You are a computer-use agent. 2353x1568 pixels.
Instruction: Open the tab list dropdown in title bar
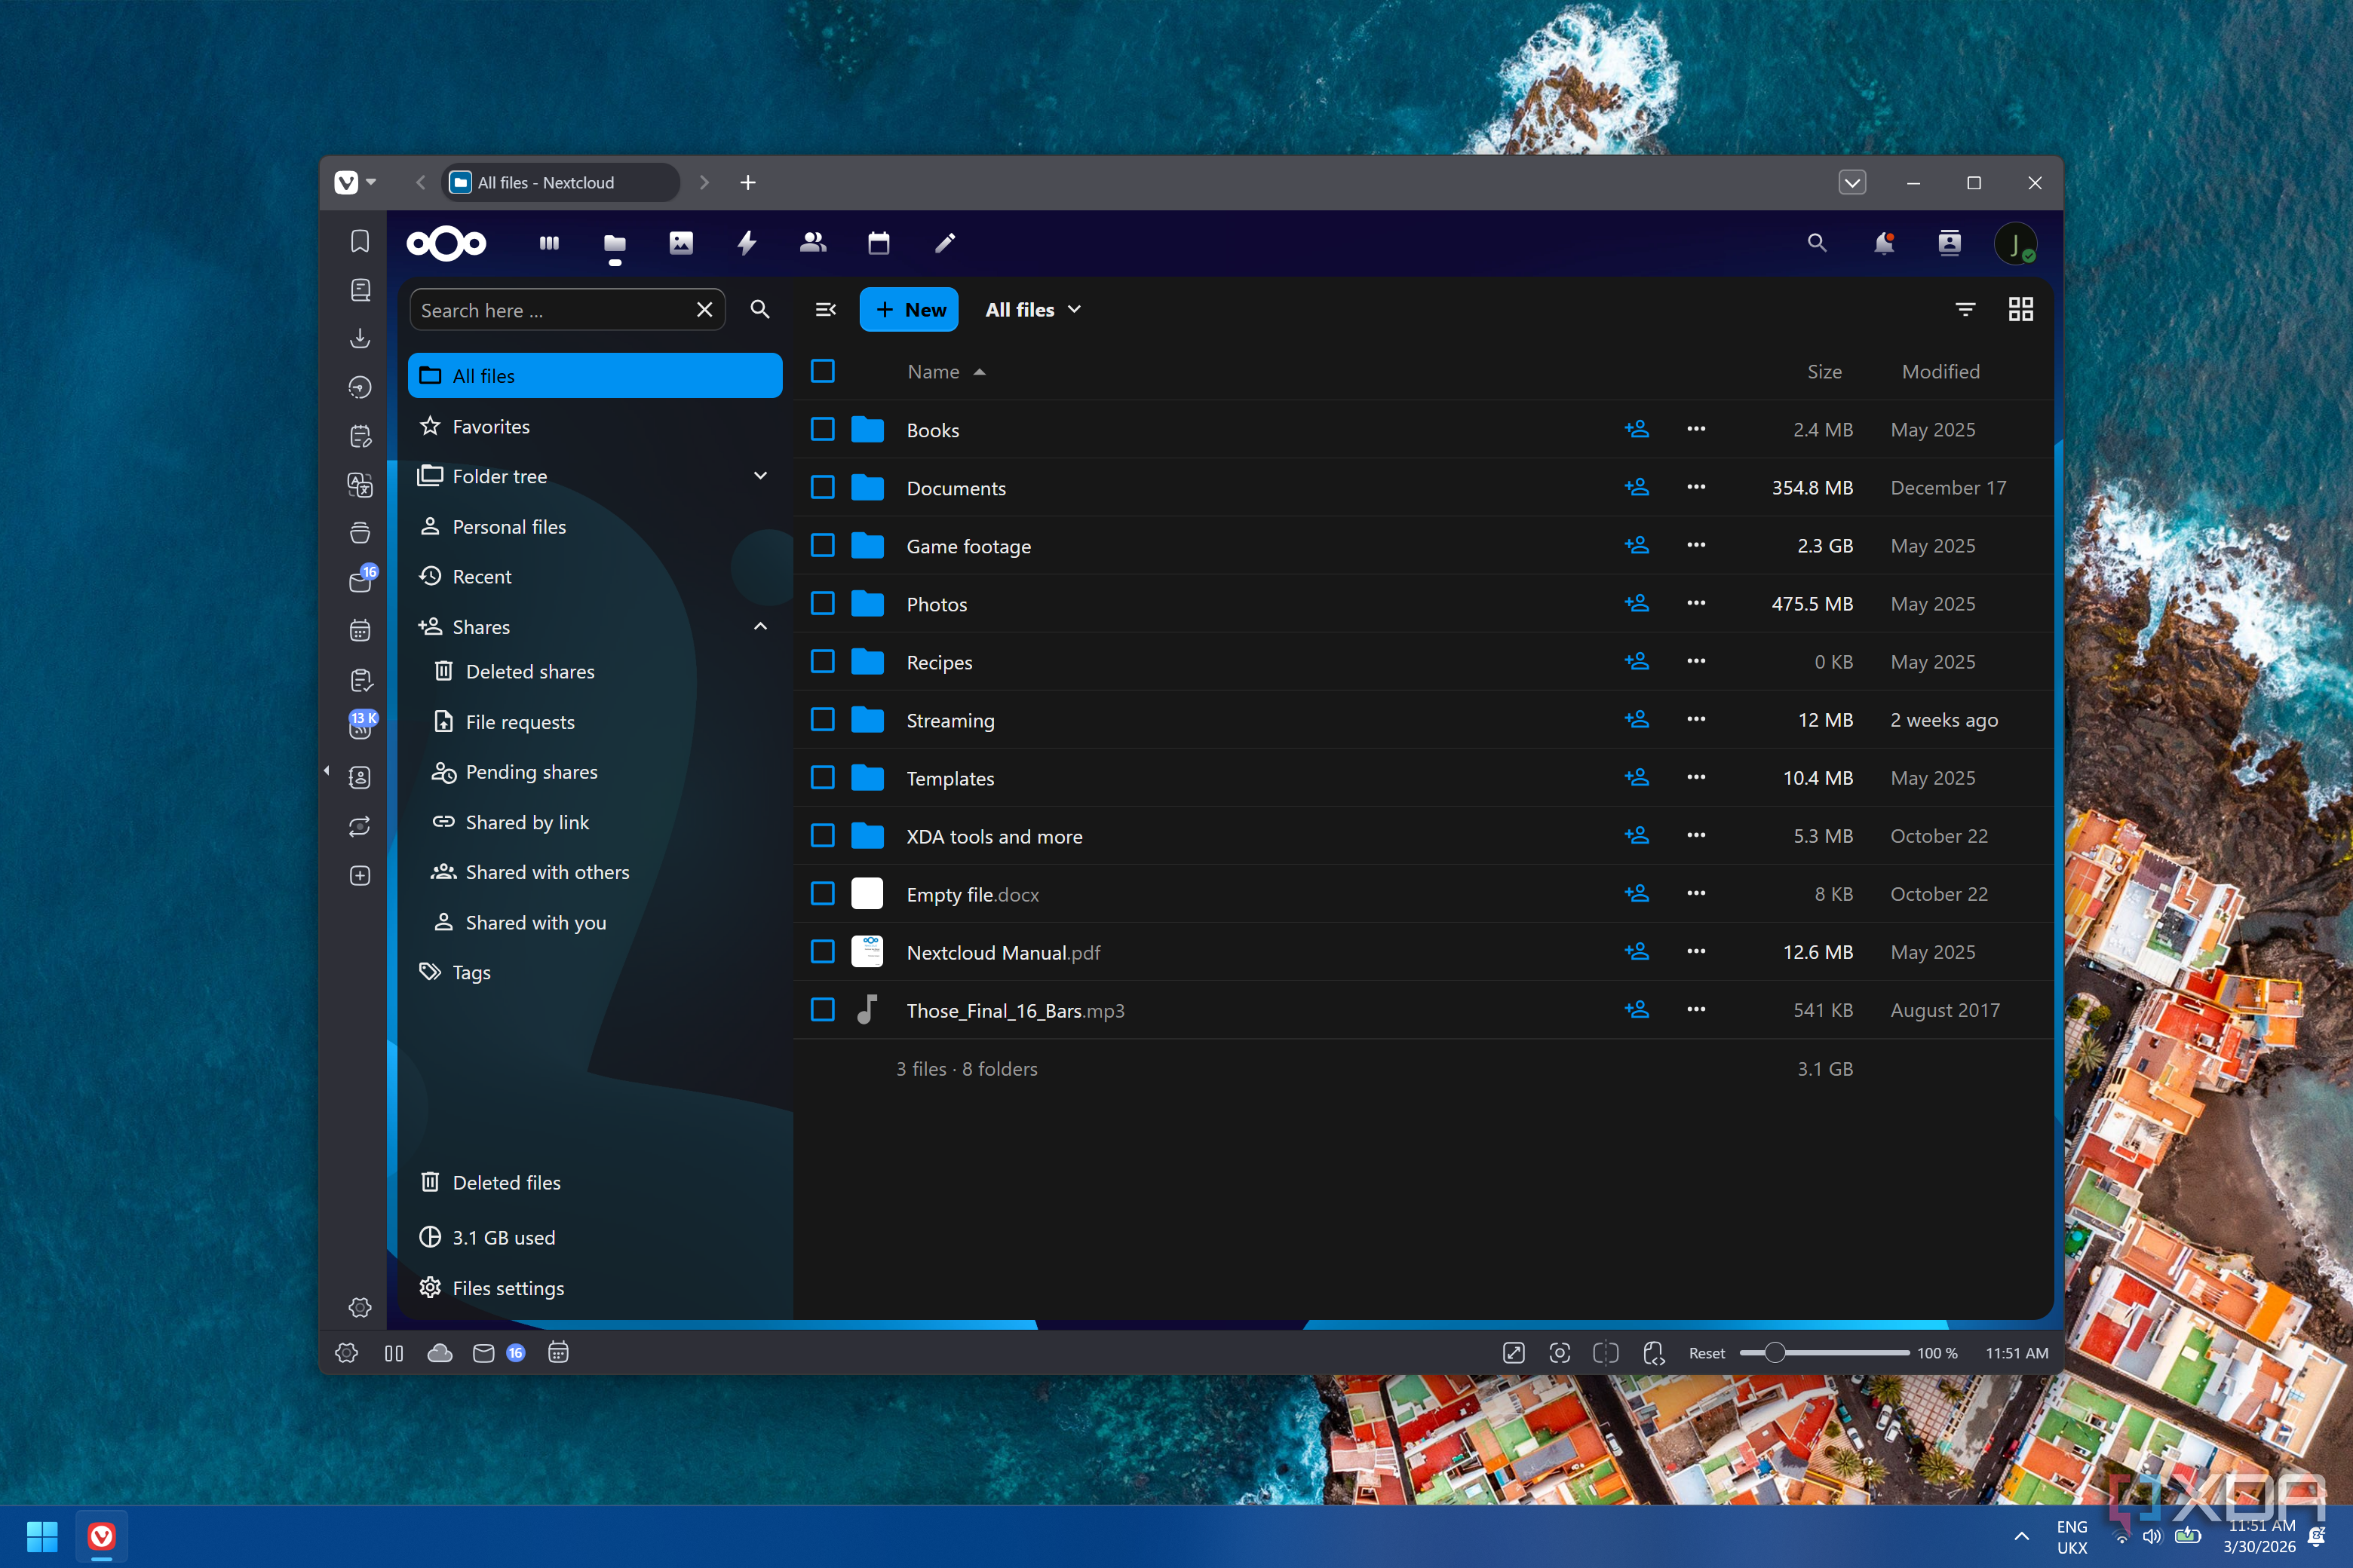[x=1851, y=182]
